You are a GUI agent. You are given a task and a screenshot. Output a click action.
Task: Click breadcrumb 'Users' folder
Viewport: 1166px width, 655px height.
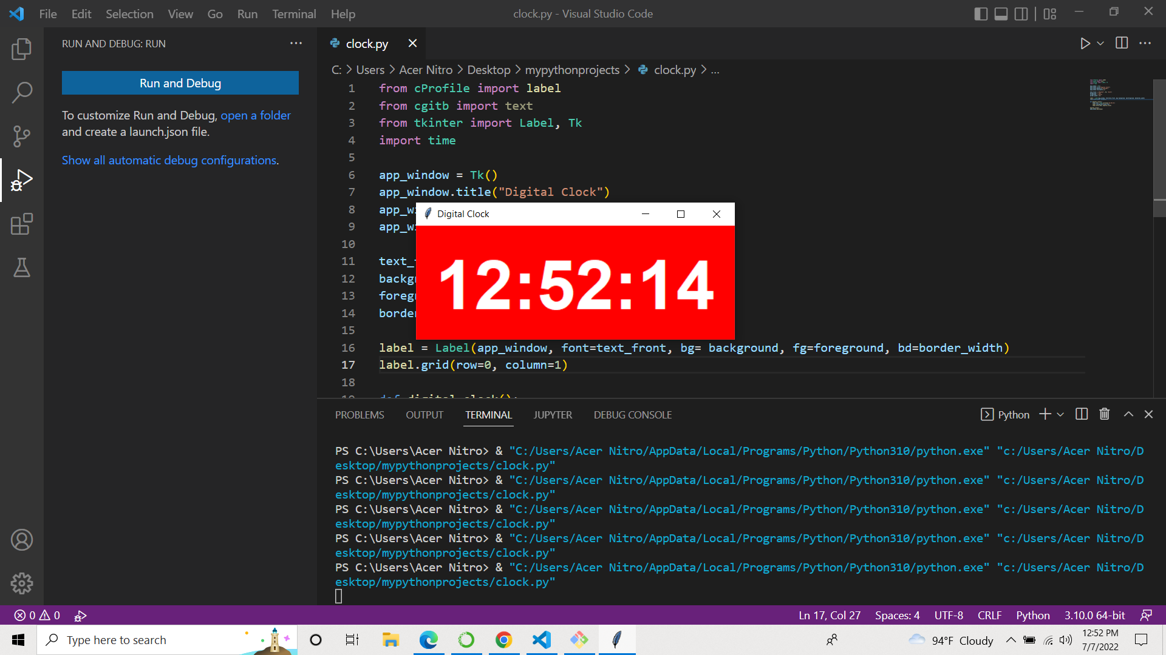click(370, 70)
